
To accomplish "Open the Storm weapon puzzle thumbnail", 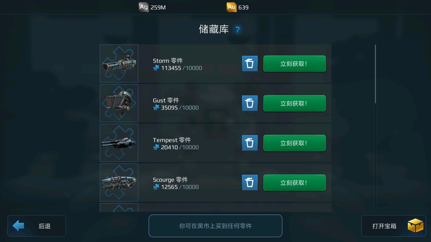I will tap(119, 64).
